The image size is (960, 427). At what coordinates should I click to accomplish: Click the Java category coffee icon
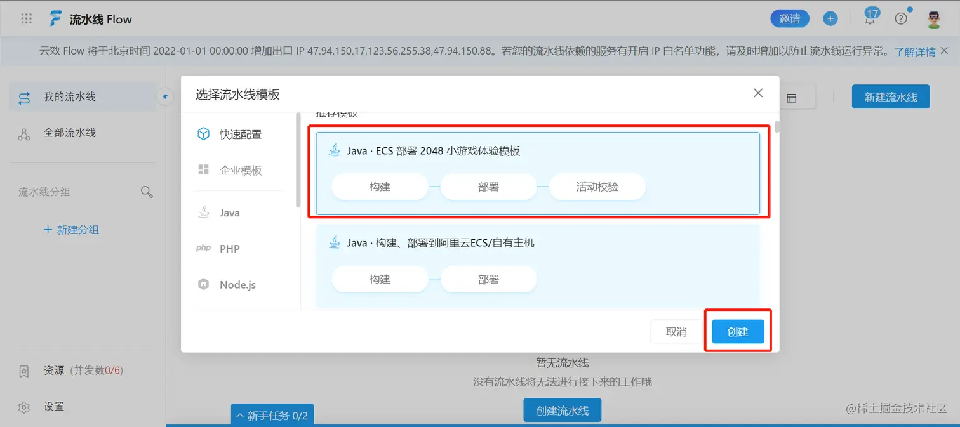(203, 212)
